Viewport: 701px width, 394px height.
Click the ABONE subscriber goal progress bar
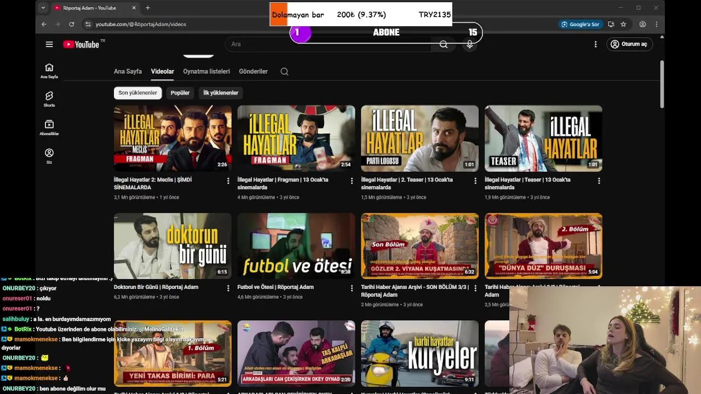point(386,33)
